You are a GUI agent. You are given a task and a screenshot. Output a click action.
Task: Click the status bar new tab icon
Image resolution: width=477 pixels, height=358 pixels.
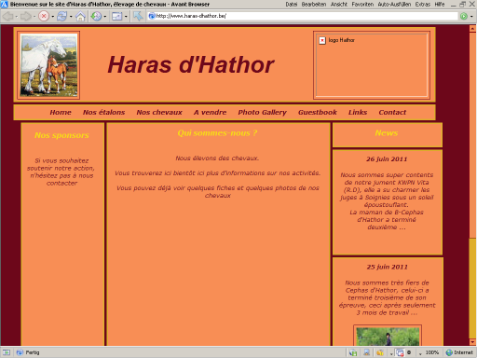pyautogui.click(x=7, y=352)
